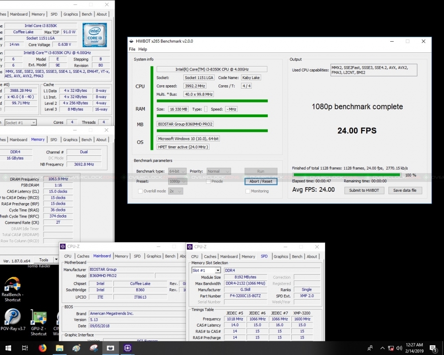Click the CPU name field in HWBOT
Viewport: 444px width, 355px height.
[x=212, y=69]
